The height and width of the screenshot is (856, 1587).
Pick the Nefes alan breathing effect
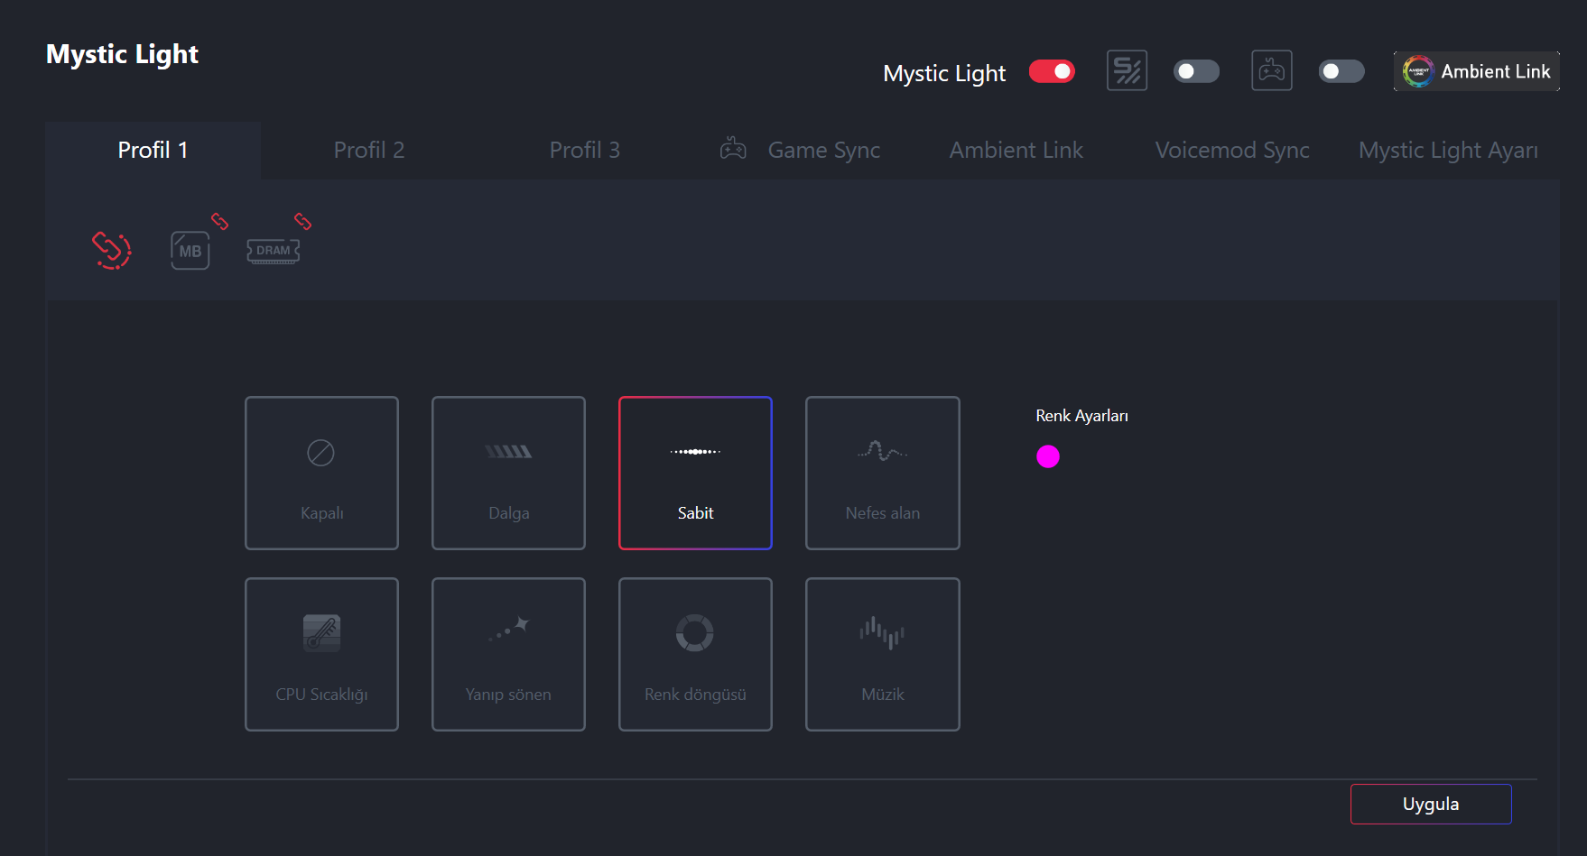pyautogui.click(x=883, y=473)
